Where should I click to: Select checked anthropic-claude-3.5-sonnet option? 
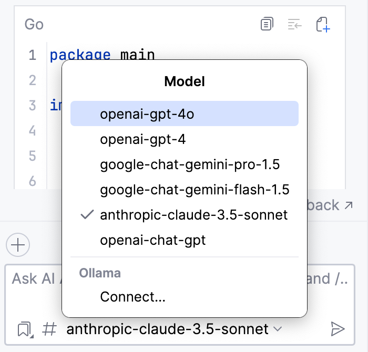point(194,215)
